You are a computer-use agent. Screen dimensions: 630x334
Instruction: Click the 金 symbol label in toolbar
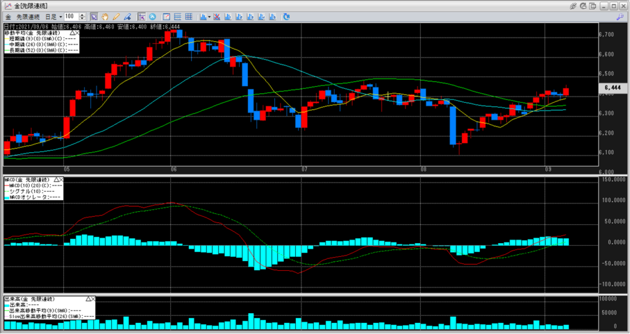click(8, 17)
